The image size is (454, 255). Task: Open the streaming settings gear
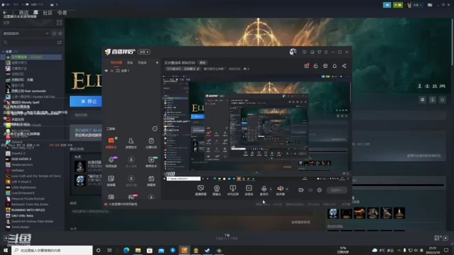point(320,190)
